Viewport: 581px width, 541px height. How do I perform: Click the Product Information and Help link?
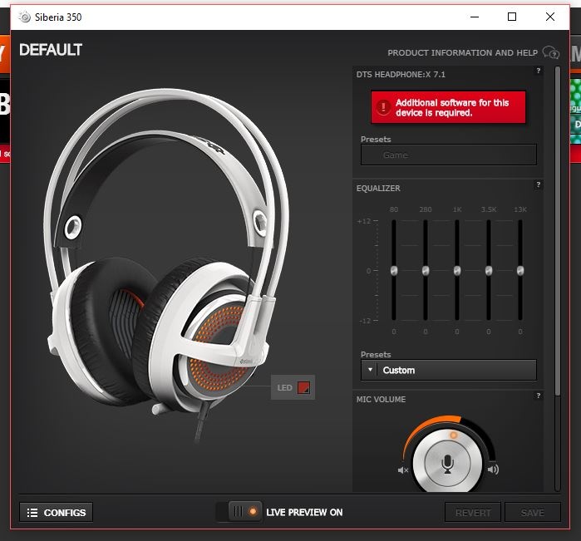coord(462,53)
